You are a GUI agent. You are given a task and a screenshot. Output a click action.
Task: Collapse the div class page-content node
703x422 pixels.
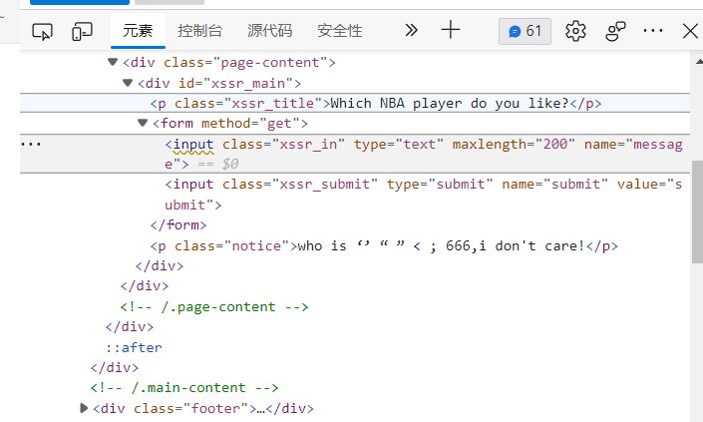tap(113, 62)
